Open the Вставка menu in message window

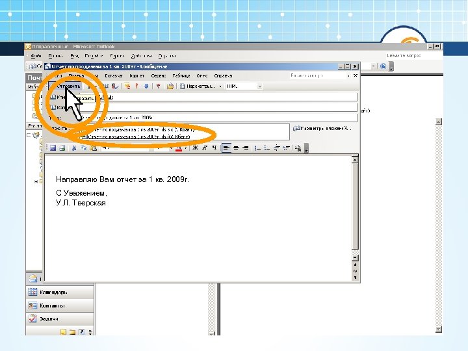click(113, 76)
